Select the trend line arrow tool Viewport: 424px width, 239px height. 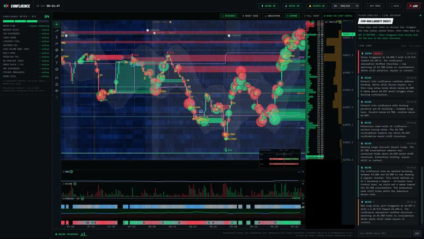point(57,31)
